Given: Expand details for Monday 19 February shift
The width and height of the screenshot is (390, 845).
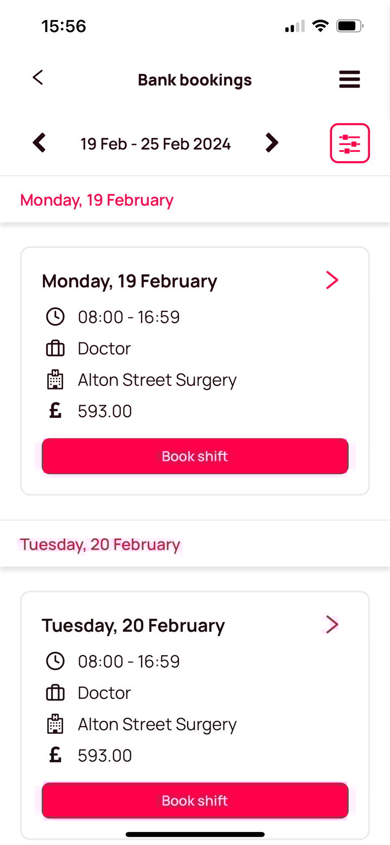Looking at the screenshot, I should click(332, 280).
